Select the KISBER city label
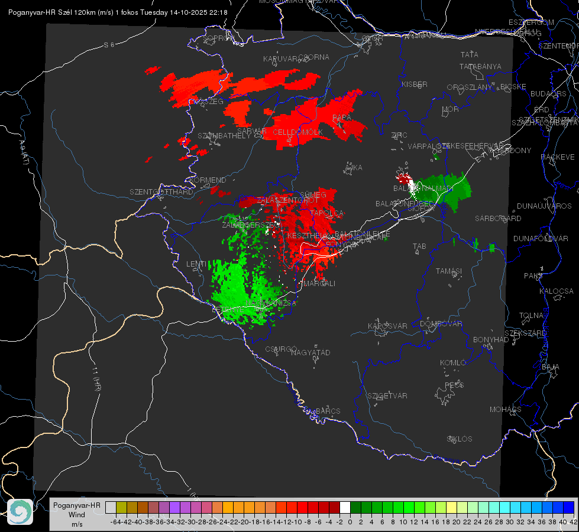This screenshot has width=579, height=532. (x=415, y=84)
